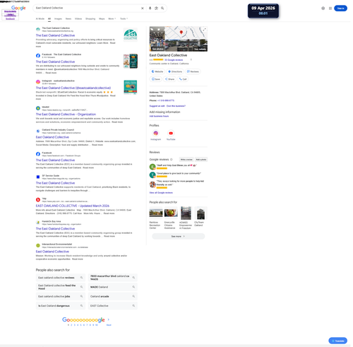Expand the Tools dropdown

coord(124,18)
